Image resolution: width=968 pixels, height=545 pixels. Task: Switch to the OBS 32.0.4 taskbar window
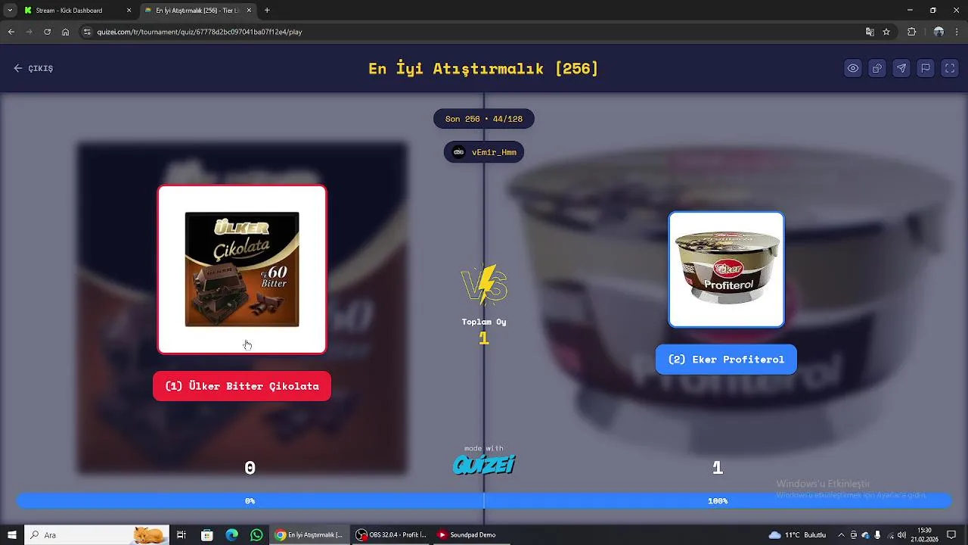392,535
